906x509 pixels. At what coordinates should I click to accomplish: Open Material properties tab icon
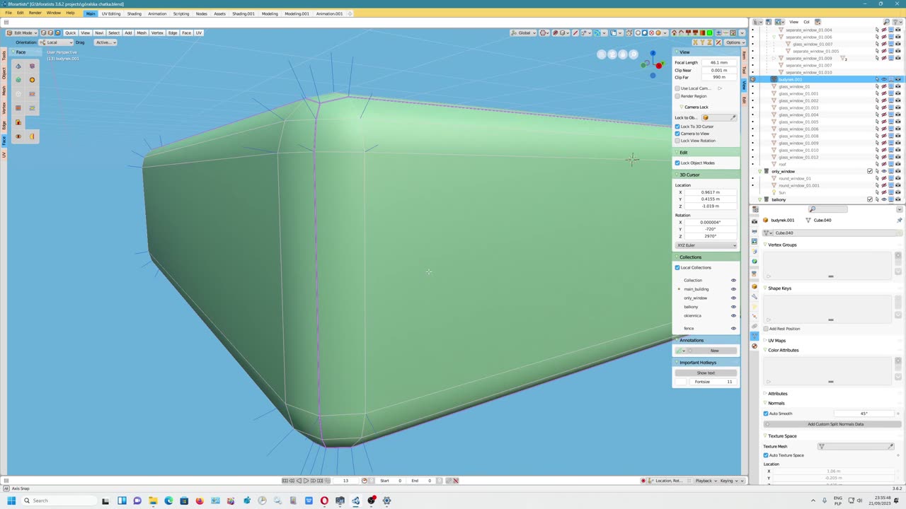pos(755,346)
